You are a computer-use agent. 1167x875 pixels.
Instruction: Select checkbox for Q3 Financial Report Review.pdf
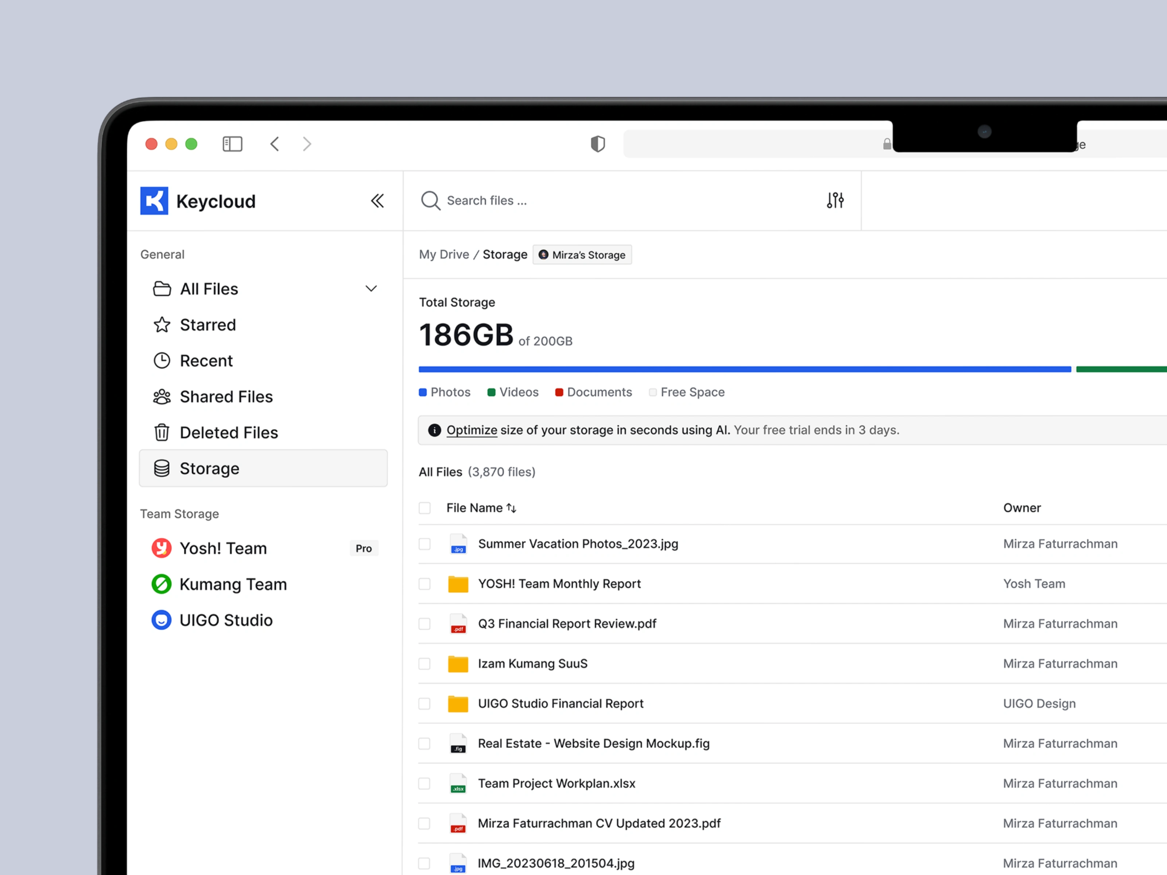(x=424, y=623)
